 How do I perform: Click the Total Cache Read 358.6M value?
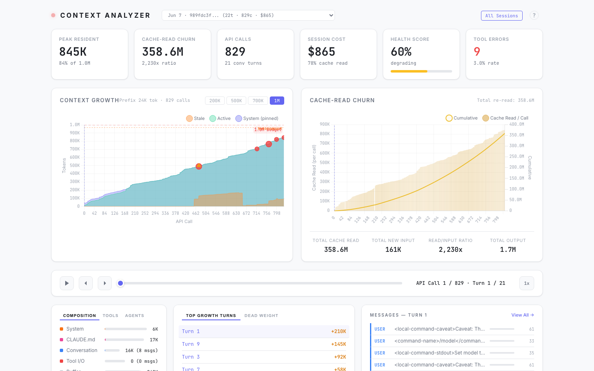coord(336,249)
